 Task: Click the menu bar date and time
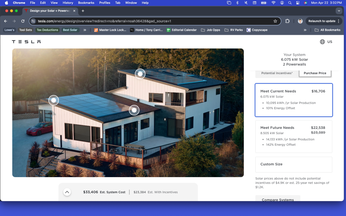coord(326,3)
